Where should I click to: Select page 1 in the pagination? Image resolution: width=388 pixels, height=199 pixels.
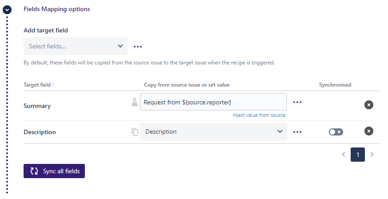(358, 155)
